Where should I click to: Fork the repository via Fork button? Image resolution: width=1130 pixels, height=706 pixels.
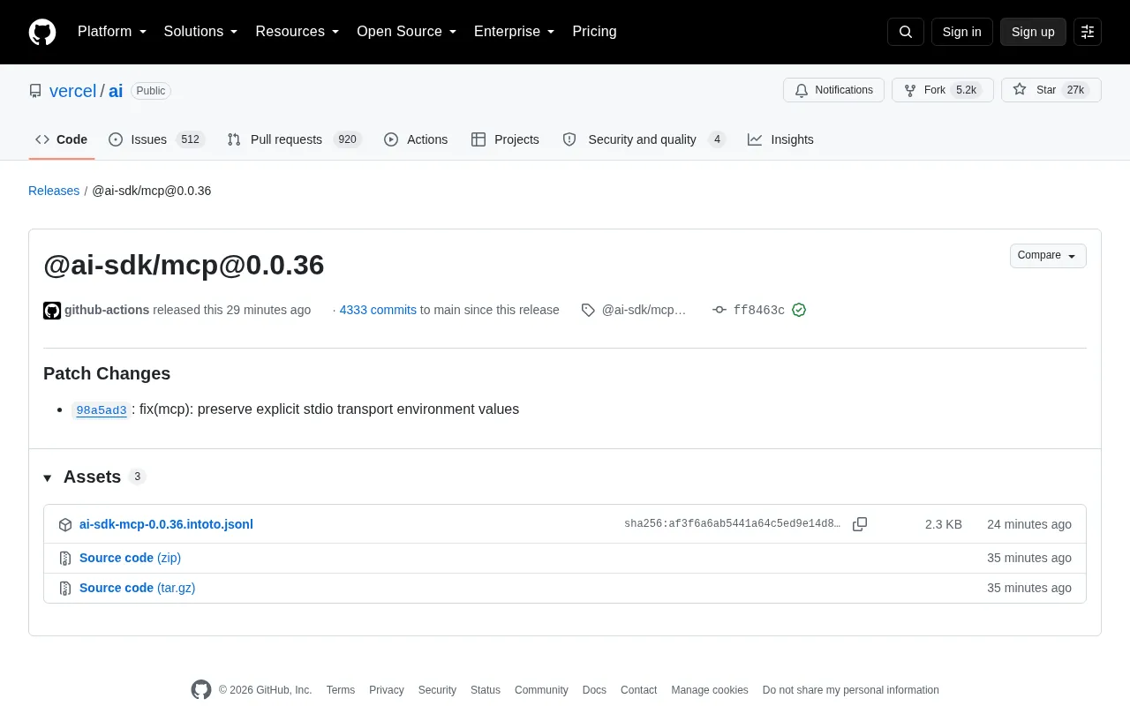(942, 90)
